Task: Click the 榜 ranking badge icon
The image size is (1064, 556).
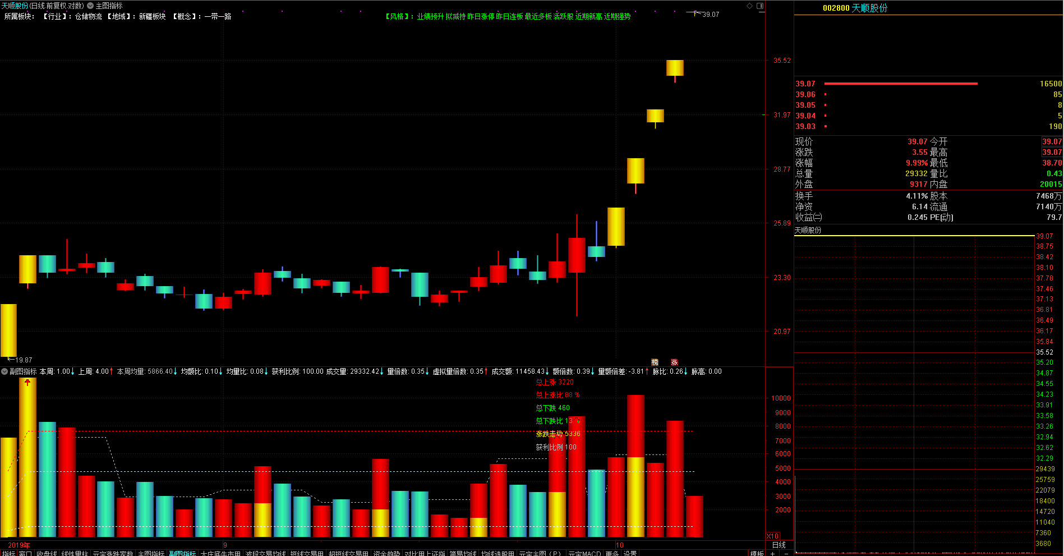Action: point(655,362)
